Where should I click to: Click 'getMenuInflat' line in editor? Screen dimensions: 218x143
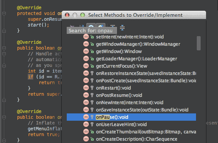[45, 129]
